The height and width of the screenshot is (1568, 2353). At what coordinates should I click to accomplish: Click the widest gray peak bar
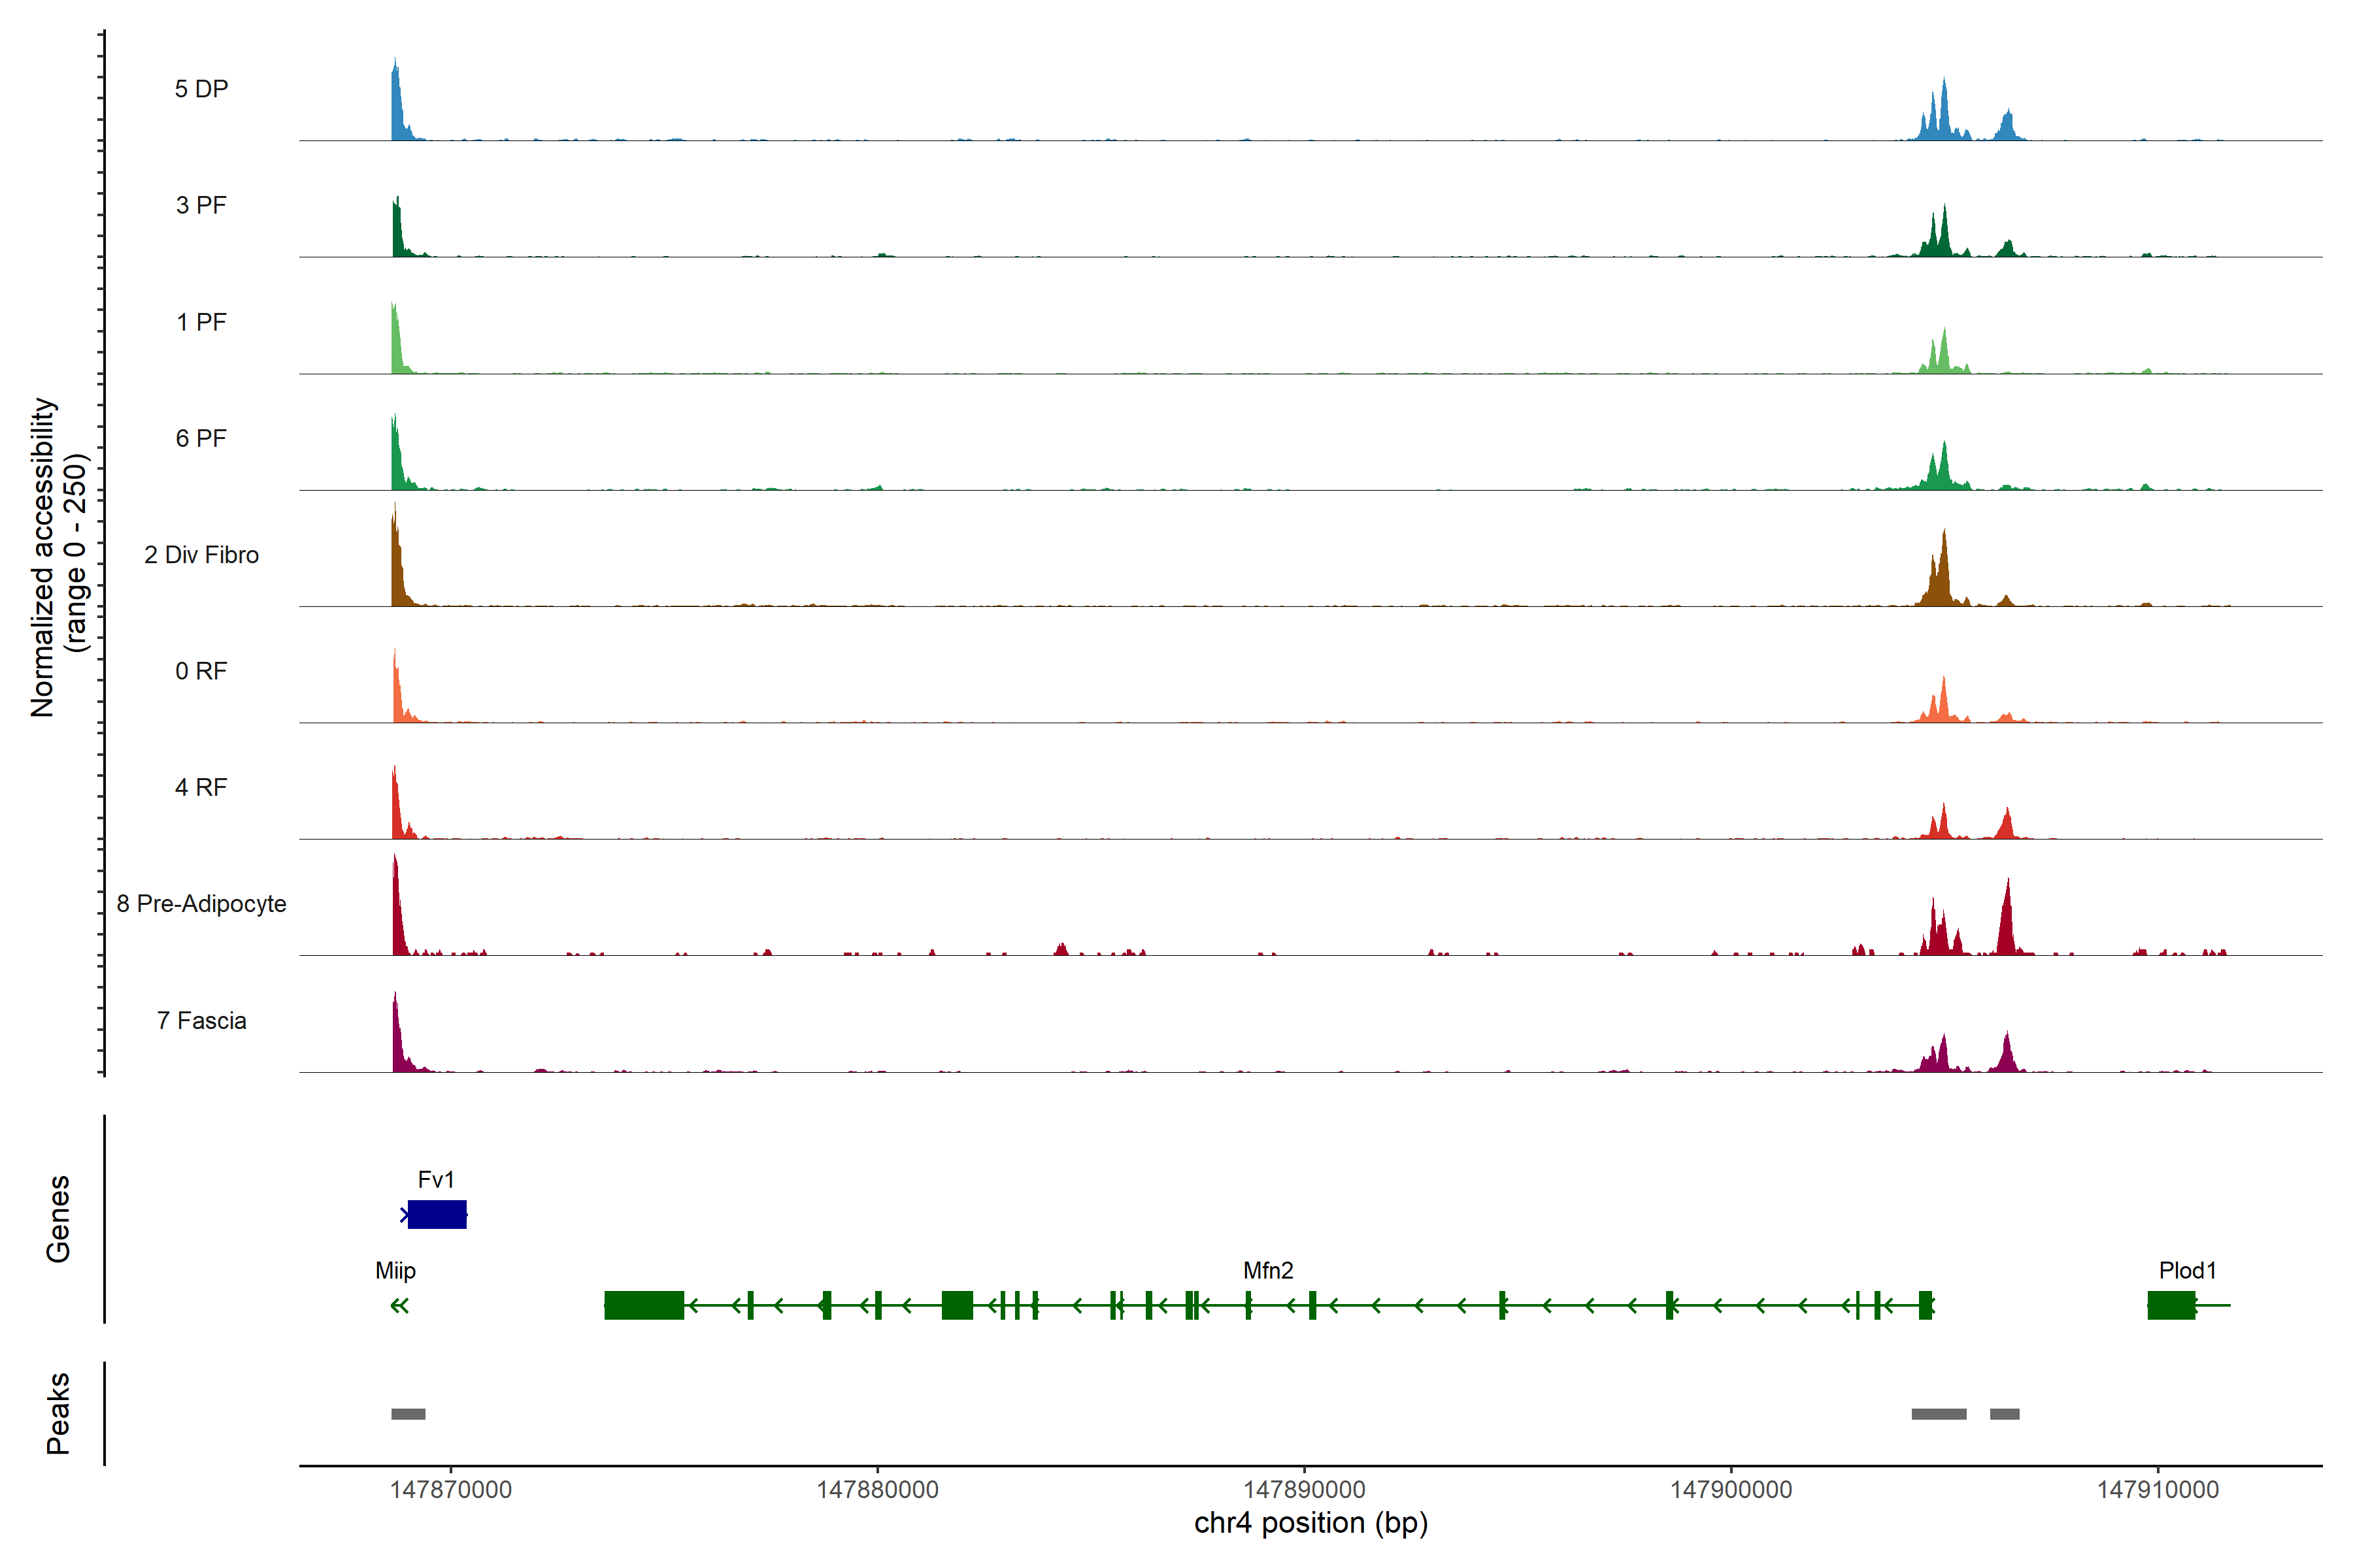1939,1414
